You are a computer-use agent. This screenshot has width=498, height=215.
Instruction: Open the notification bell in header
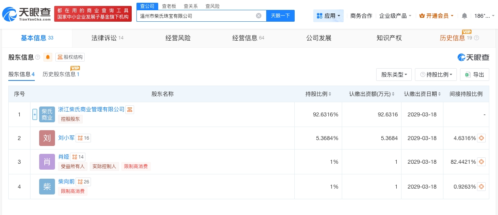coord(464,16)
